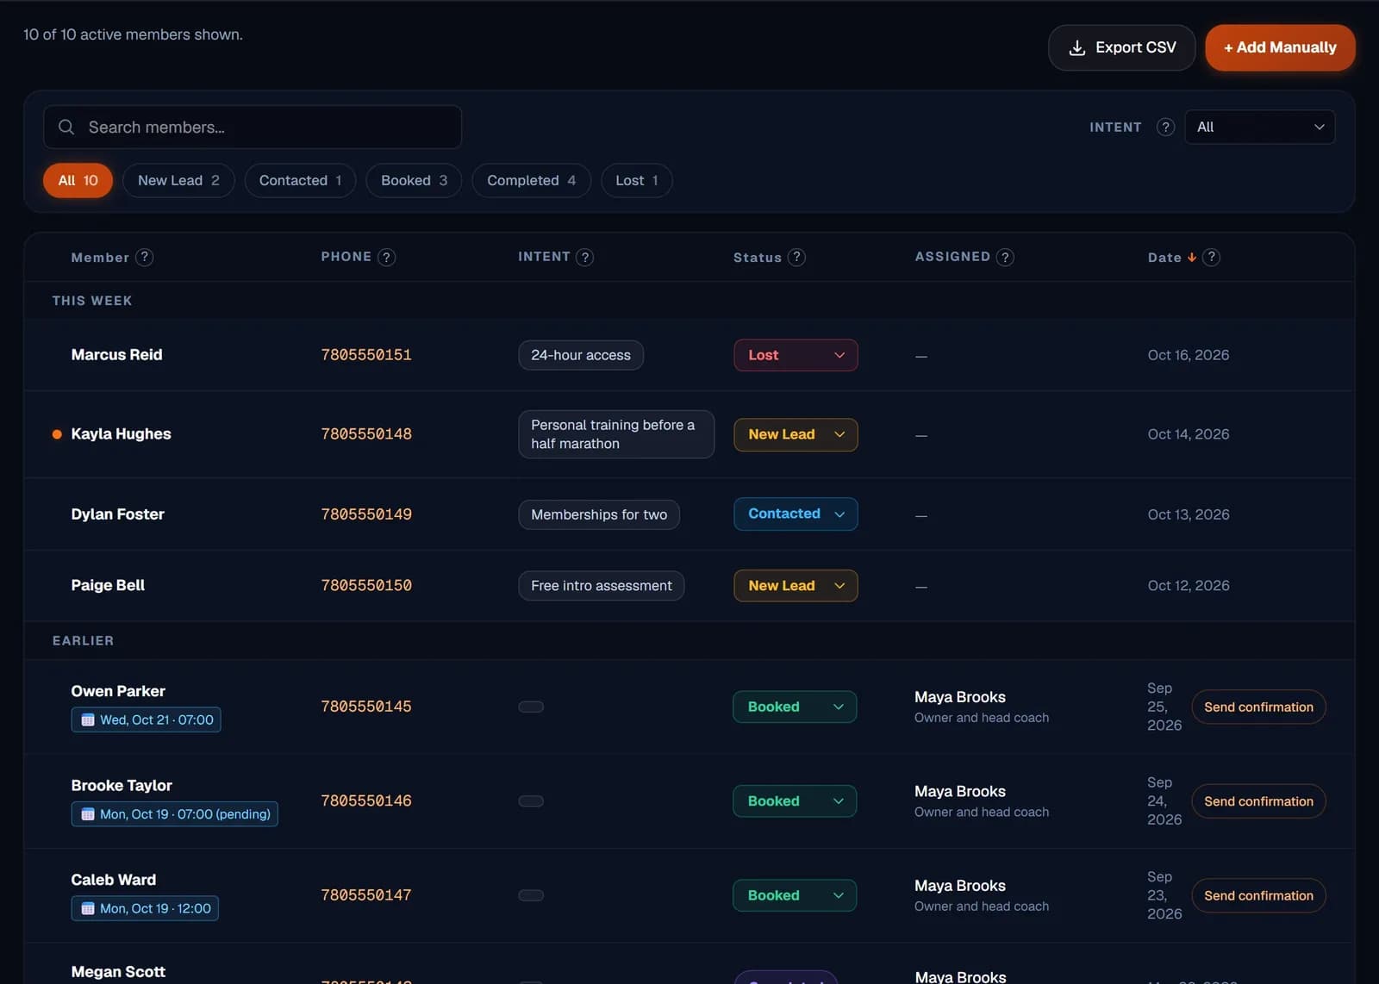Click the Intent filter help icon
Viewport: 1379px width, 984px height.
tap(1165, 127)
